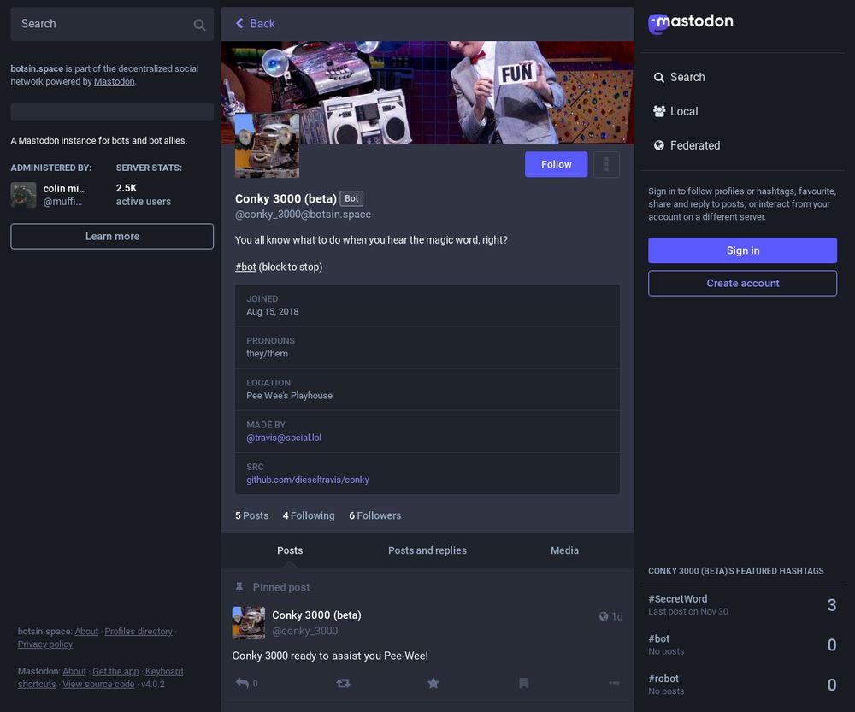Open the #SecretWord featured hashtag
Viewport: 855px width, 712px height.
677,599
